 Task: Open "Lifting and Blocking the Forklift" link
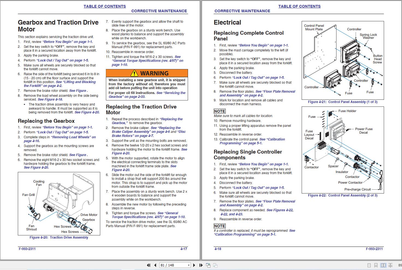(59, 84)
